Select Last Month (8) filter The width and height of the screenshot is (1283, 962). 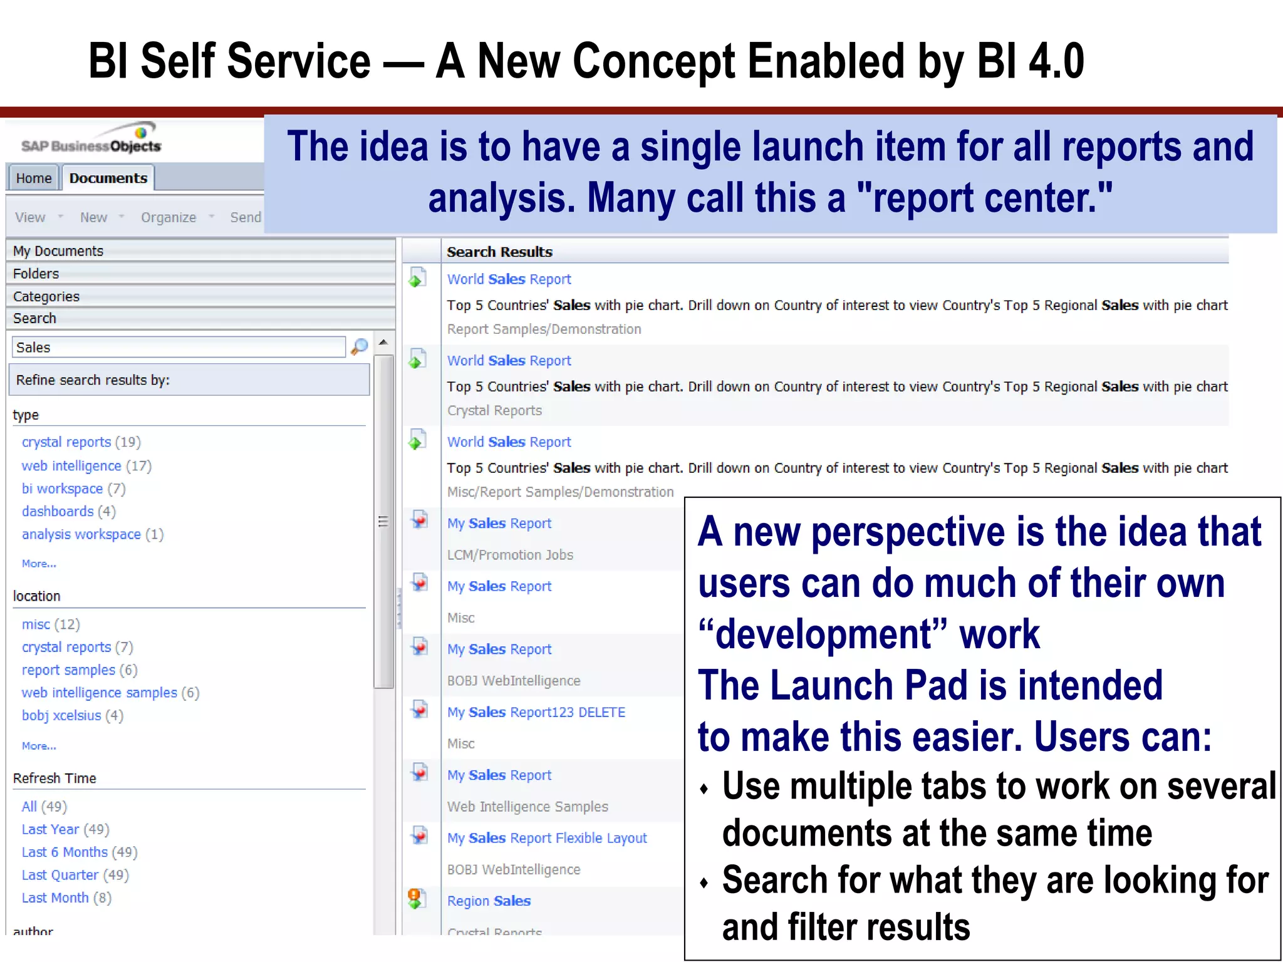(66, 898)
